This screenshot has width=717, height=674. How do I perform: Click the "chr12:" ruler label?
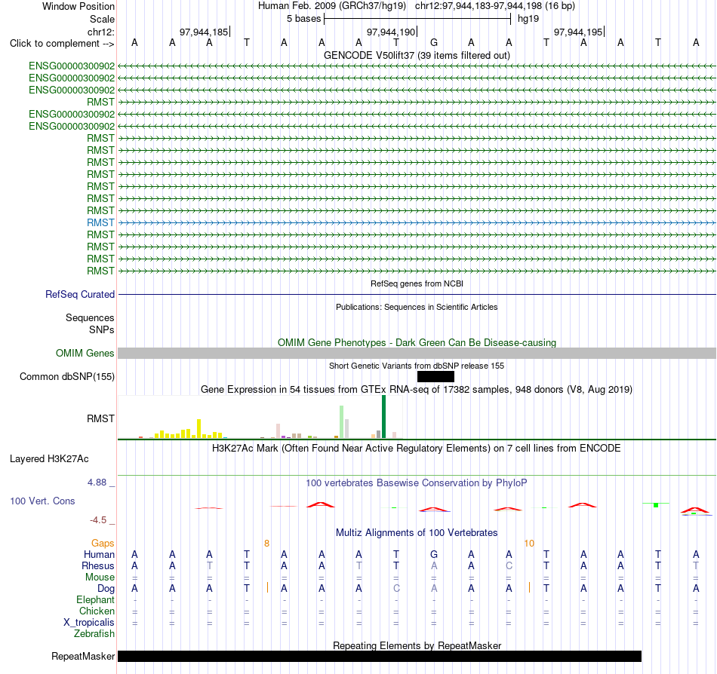(x=100, y=32)
